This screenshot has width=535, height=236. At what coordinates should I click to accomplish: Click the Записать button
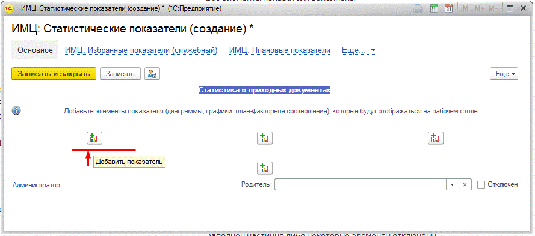tap(120, 74)
